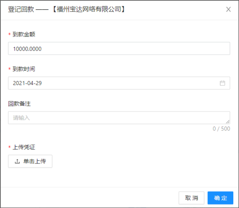The height and width of the screenshot is (208, 239).
Task: Click the 取消 cancel button
Action: (x=191, y=198)
